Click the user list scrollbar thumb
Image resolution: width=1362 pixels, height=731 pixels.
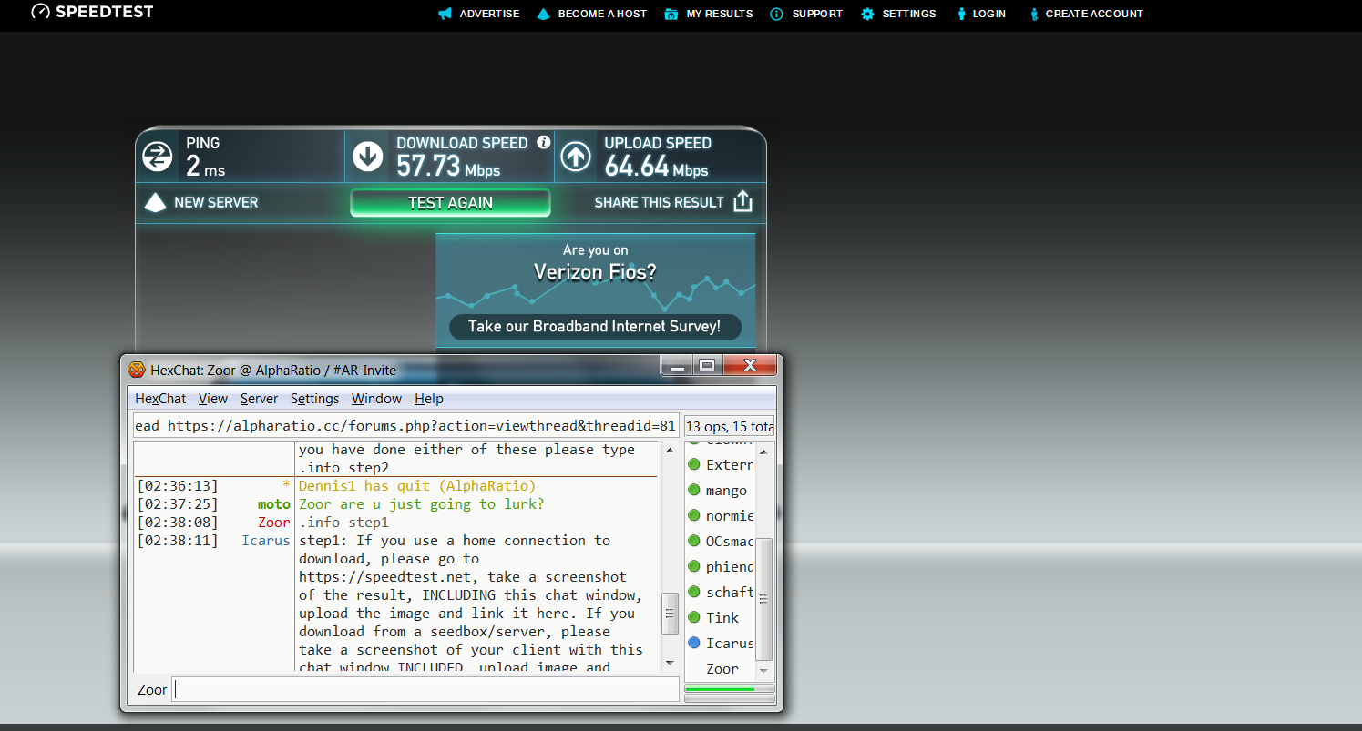(764, 598)
